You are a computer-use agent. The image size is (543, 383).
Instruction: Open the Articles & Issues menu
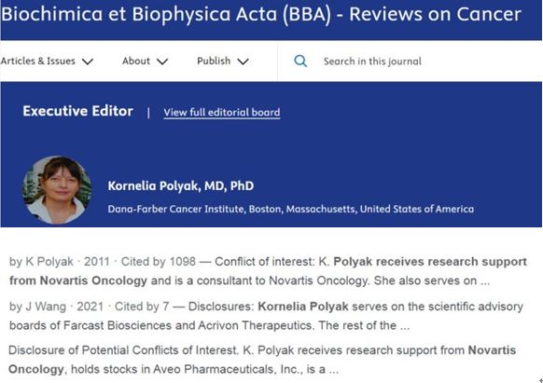pyautogui.click(x=37, y=61)
